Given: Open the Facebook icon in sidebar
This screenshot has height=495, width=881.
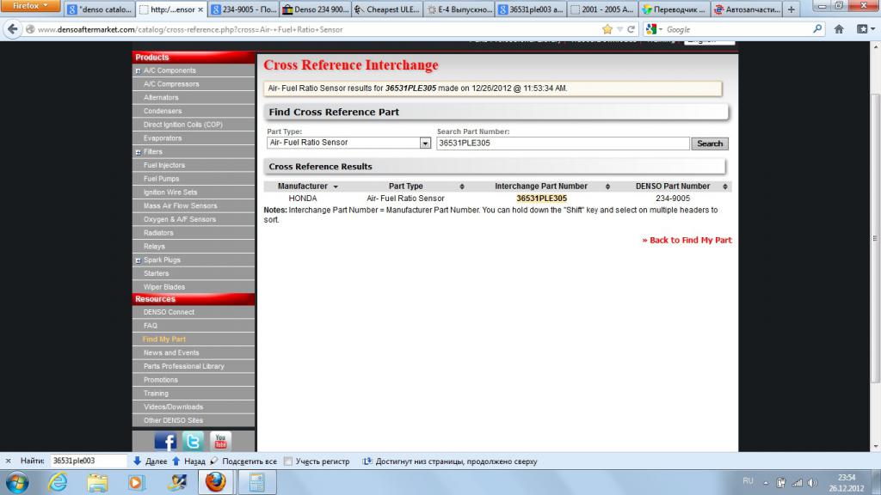Looking at the screenshot, I should point(165,442).
